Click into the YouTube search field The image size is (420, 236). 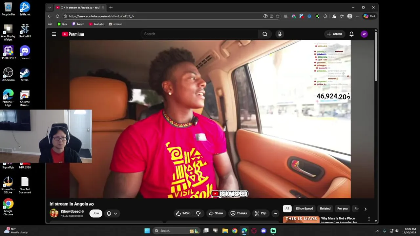199,34
